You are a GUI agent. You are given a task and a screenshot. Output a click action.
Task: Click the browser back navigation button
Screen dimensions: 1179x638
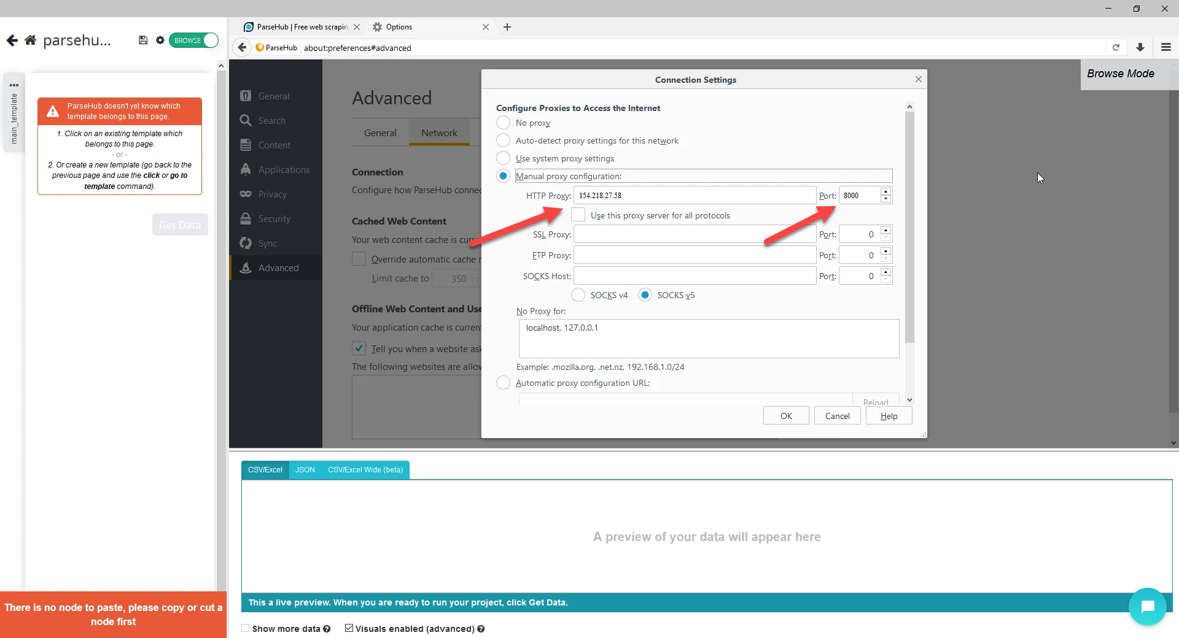coord(243,47)
